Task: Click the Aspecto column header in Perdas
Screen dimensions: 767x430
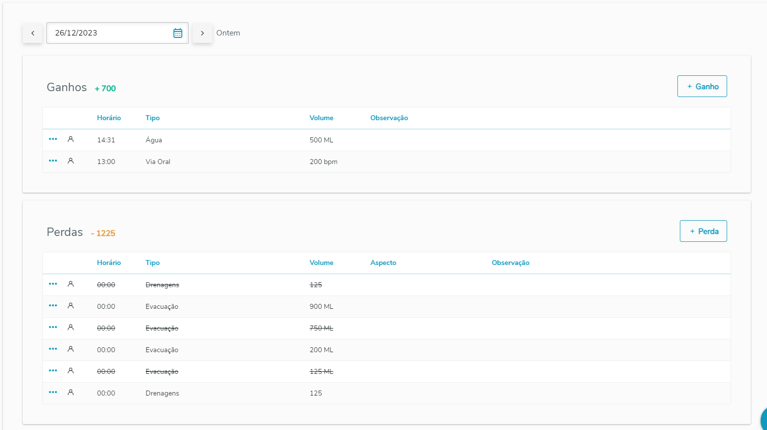Action: click(x=383, y=263)
